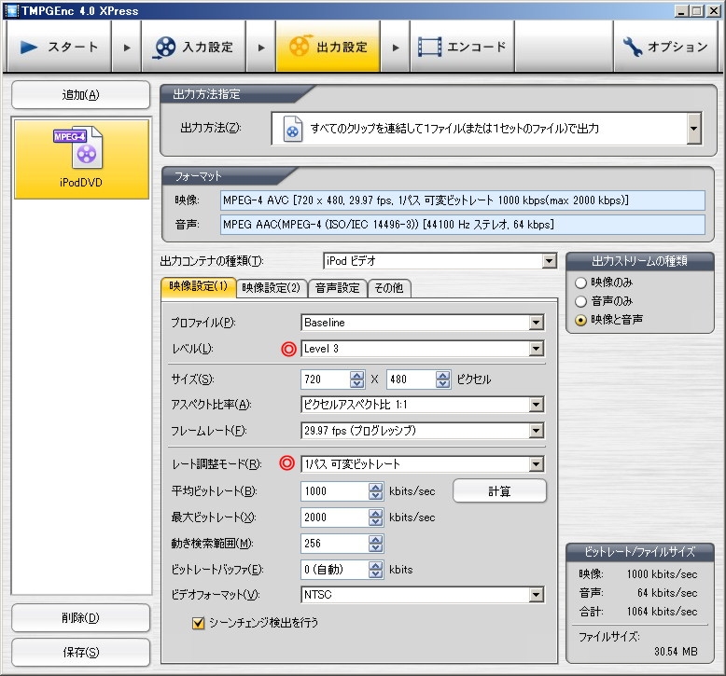The image size is (726, 676).
Task: Click the 音声 format summary field
Action: 463,225
